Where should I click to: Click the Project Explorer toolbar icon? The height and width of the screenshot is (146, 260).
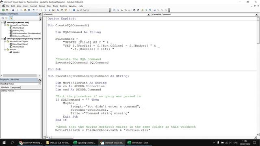[58, 10]
